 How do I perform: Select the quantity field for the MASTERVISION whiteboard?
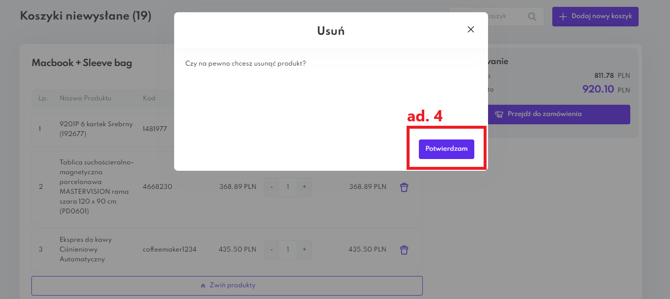tap(288, 187)
